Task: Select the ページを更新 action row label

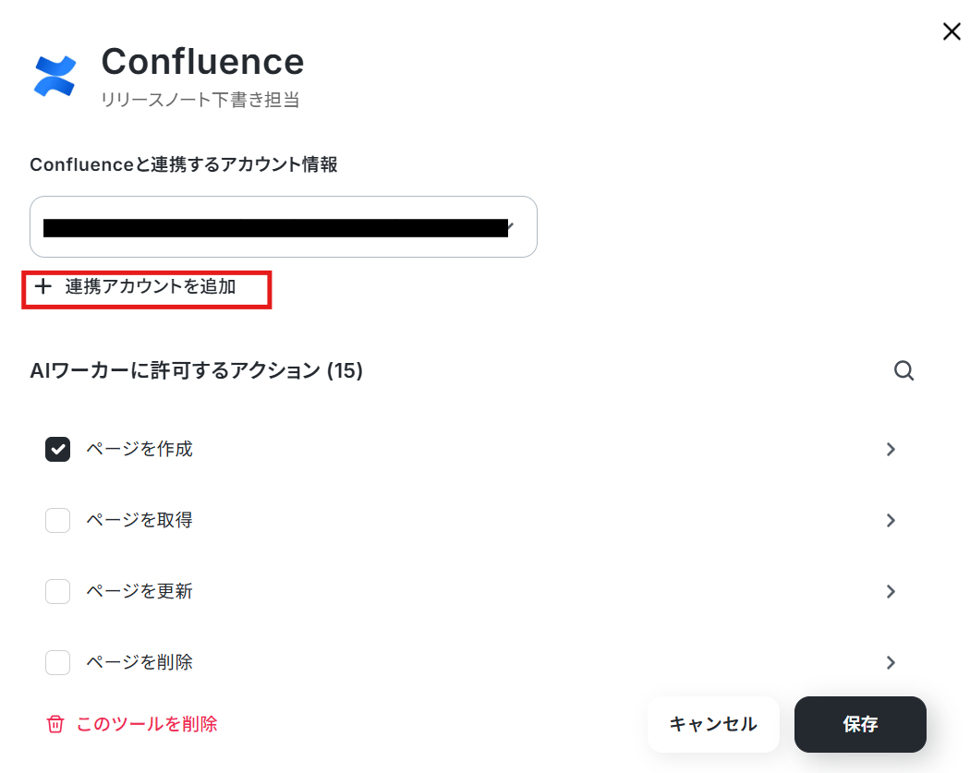Action: (139, 591)
